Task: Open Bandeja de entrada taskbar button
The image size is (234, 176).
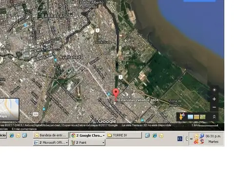Action: pos(51,135)
